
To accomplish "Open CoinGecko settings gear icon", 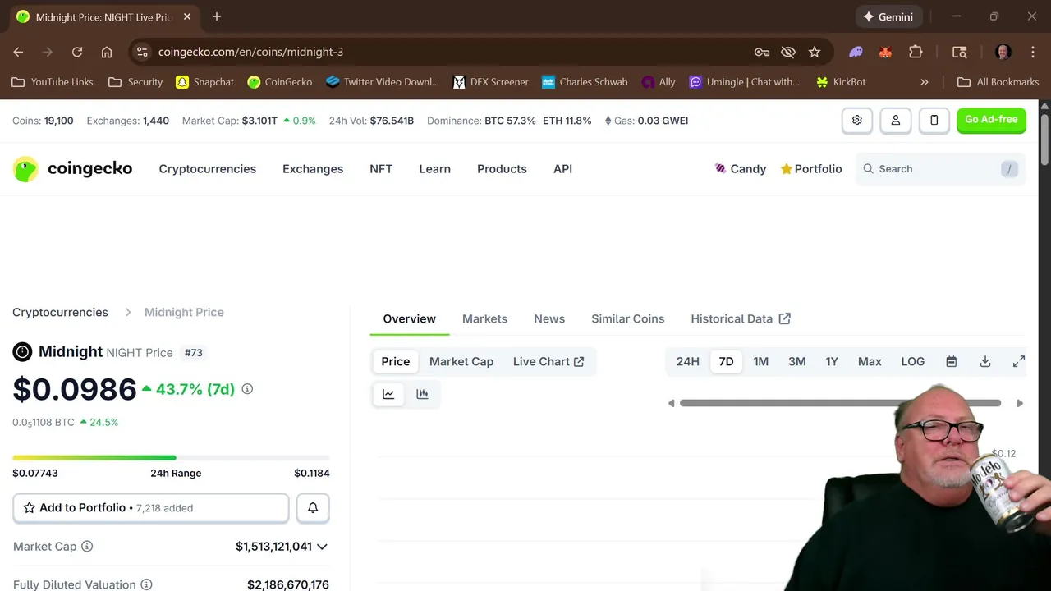I will (x=857, y=121).
